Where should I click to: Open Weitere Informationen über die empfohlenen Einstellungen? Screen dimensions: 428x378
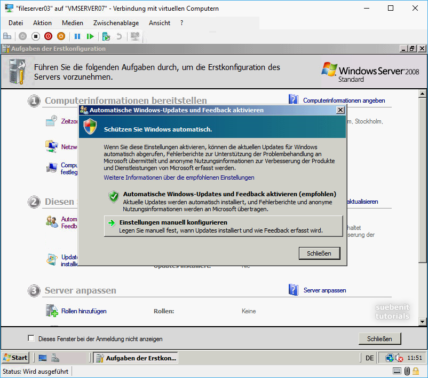(179, 178)
